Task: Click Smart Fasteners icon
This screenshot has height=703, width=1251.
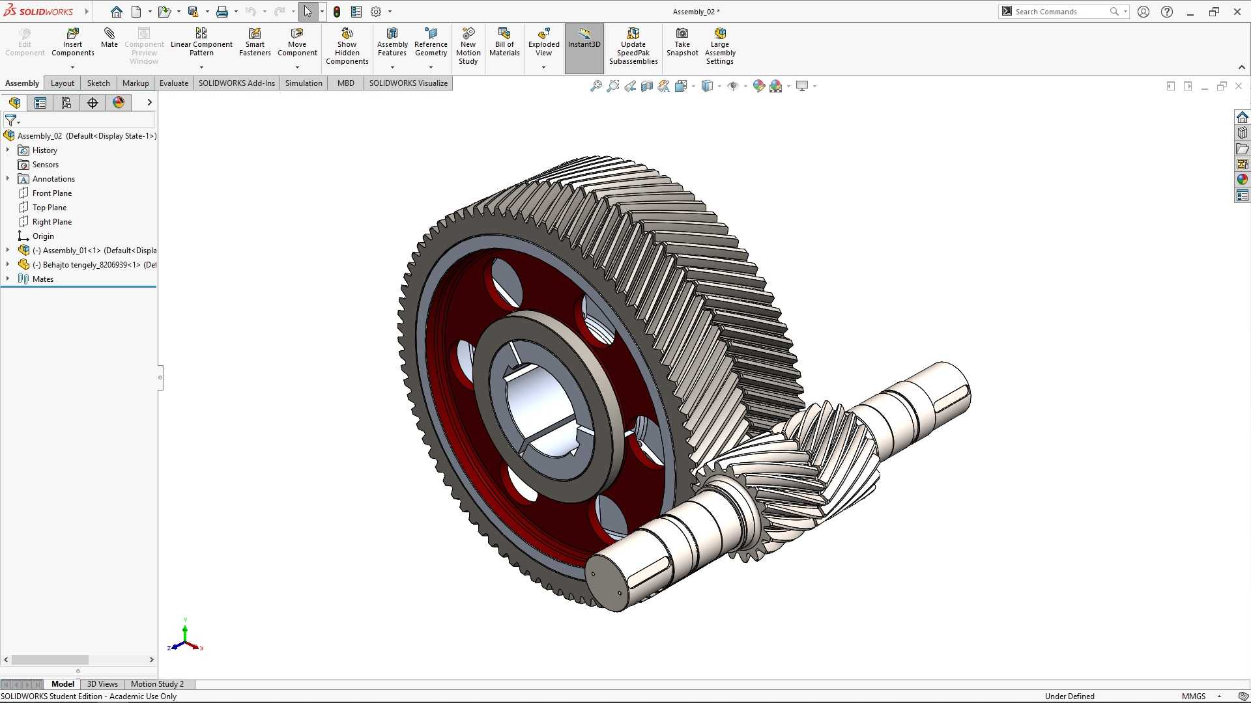Action: coord(255,42)
